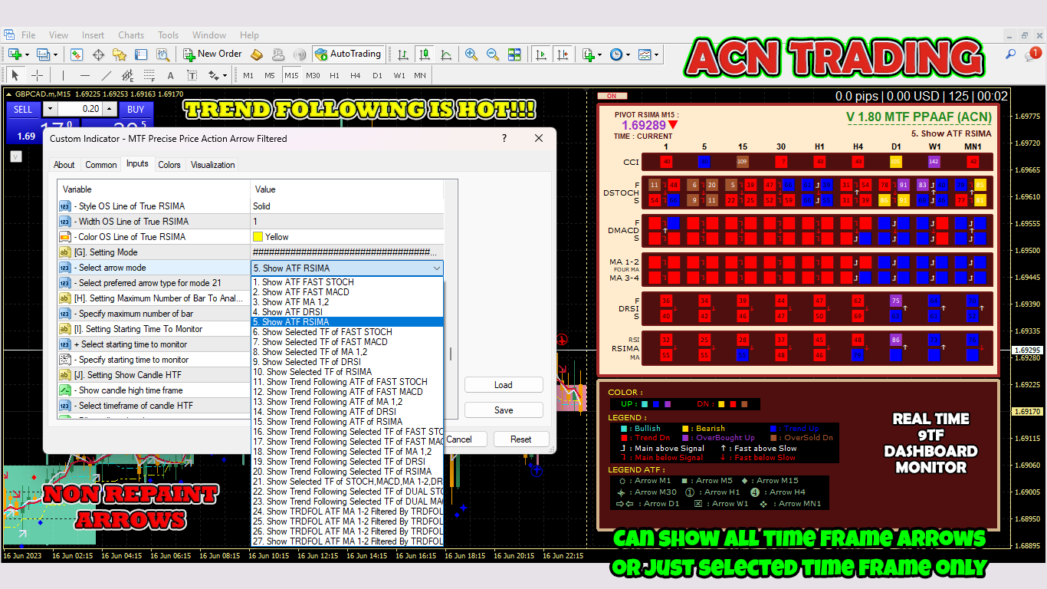Select the Fibonacci retracement tool
This screenshot has width=1047, height=589.
tap(149, 75)
